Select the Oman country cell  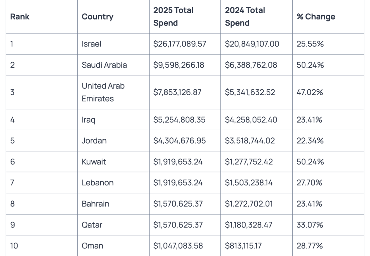pos(92,246)
